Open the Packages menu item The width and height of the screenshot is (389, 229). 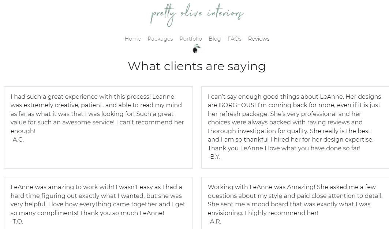160,39
